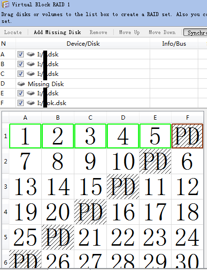Screen dimensions: 207x270
Task: Select block 10 in the layout grid
Action: pos(123,161)
